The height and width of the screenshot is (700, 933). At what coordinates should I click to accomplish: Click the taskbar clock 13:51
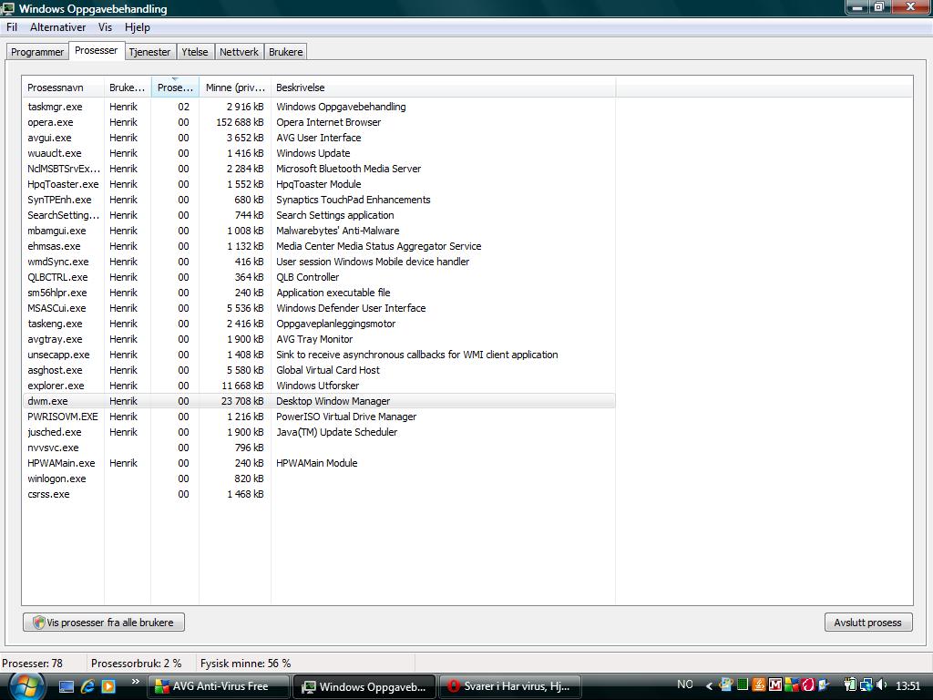pyautogui.click(x=907, y=685)
